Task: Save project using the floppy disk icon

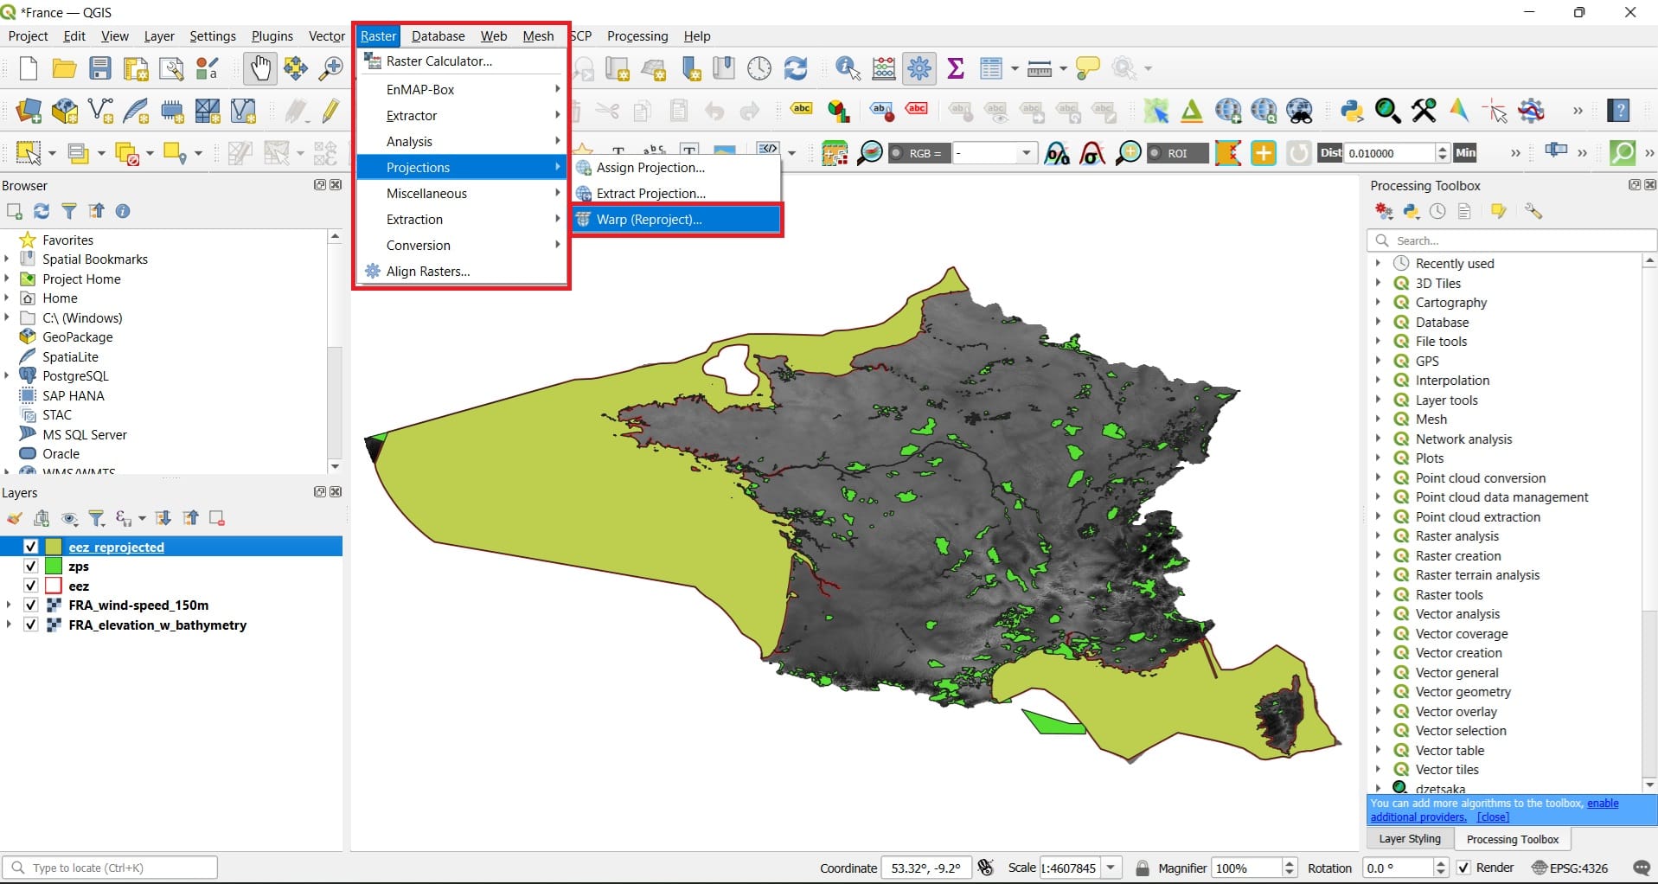Action: pyautogui.click(x=100, y=68)
